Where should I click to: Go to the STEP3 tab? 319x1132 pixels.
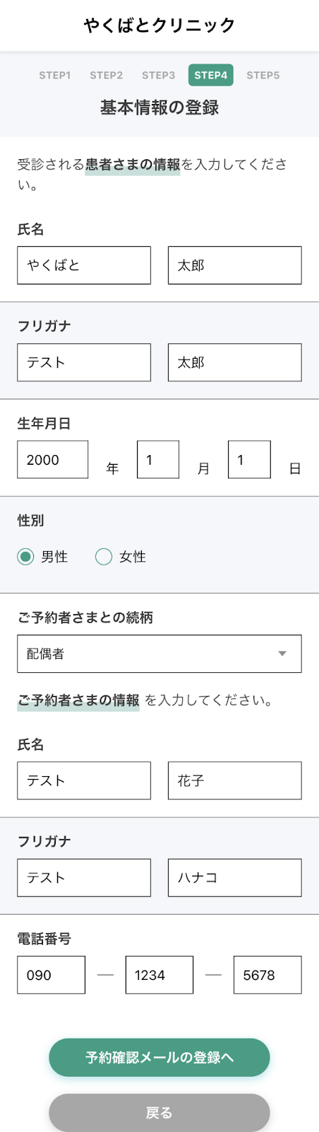click(159, 75)
